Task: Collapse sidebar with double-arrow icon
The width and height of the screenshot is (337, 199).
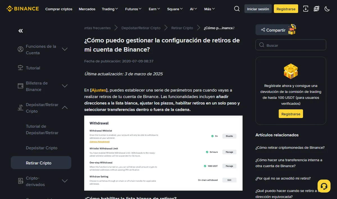Action: point(21,31)
